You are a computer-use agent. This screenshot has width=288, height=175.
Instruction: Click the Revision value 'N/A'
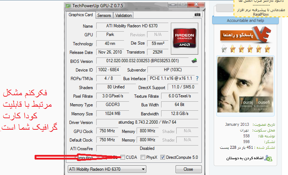(158, 34)
